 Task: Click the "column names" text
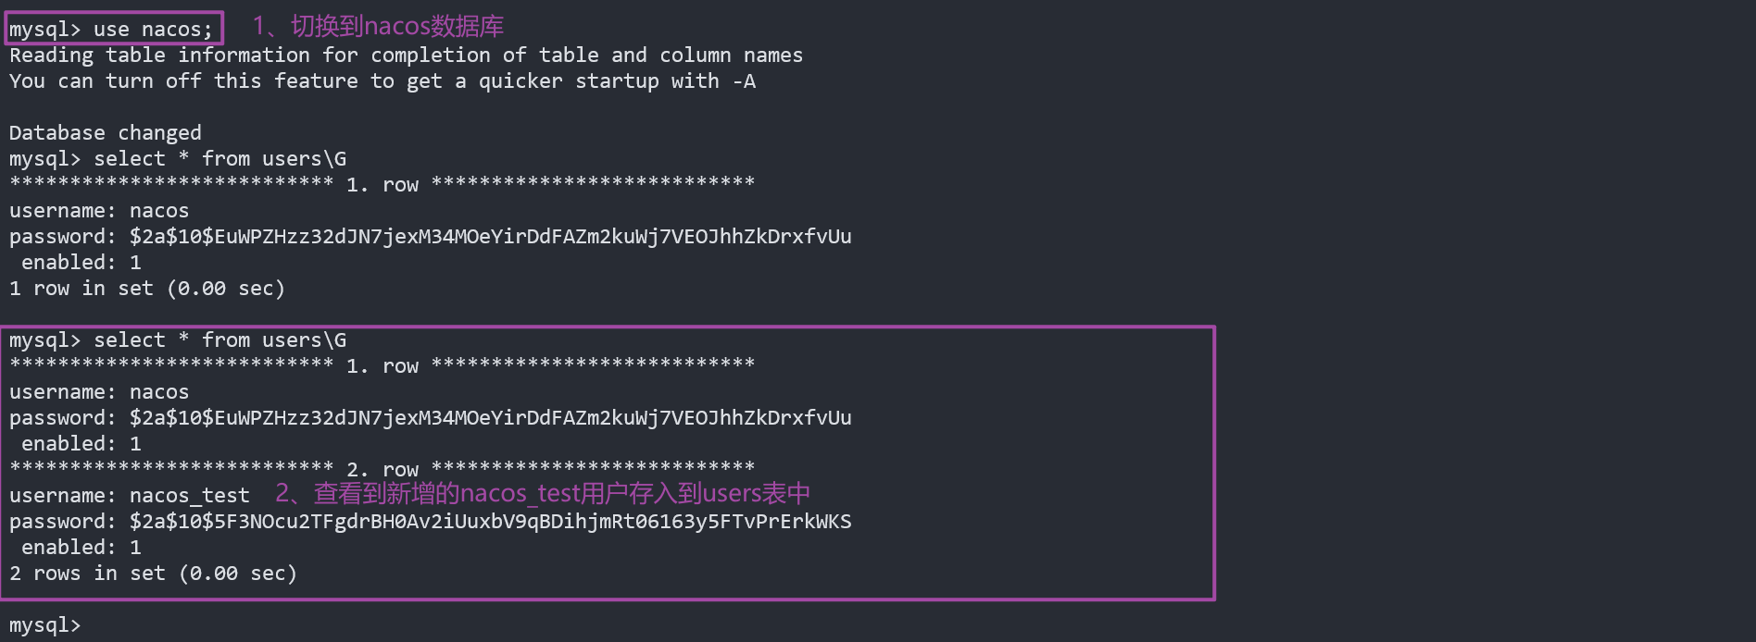point(731,56)
